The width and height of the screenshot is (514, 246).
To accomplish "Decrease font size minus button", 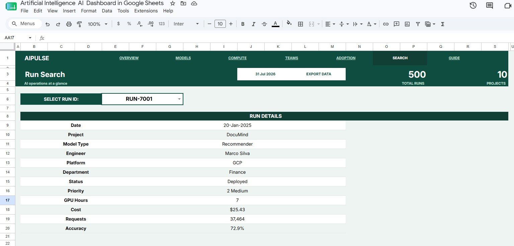I will point(209,24).
